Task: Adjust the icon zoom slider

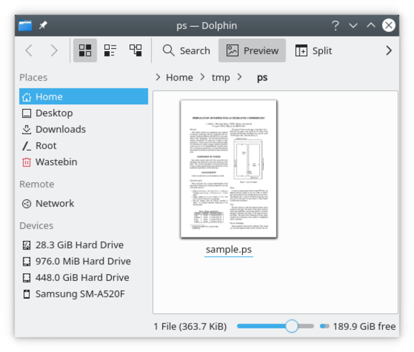Action: pos(292,326)
